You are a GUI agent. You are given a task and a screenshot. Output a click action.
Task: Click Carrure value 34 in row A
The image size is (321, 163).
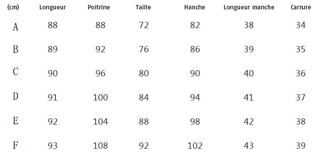point(301,25)
